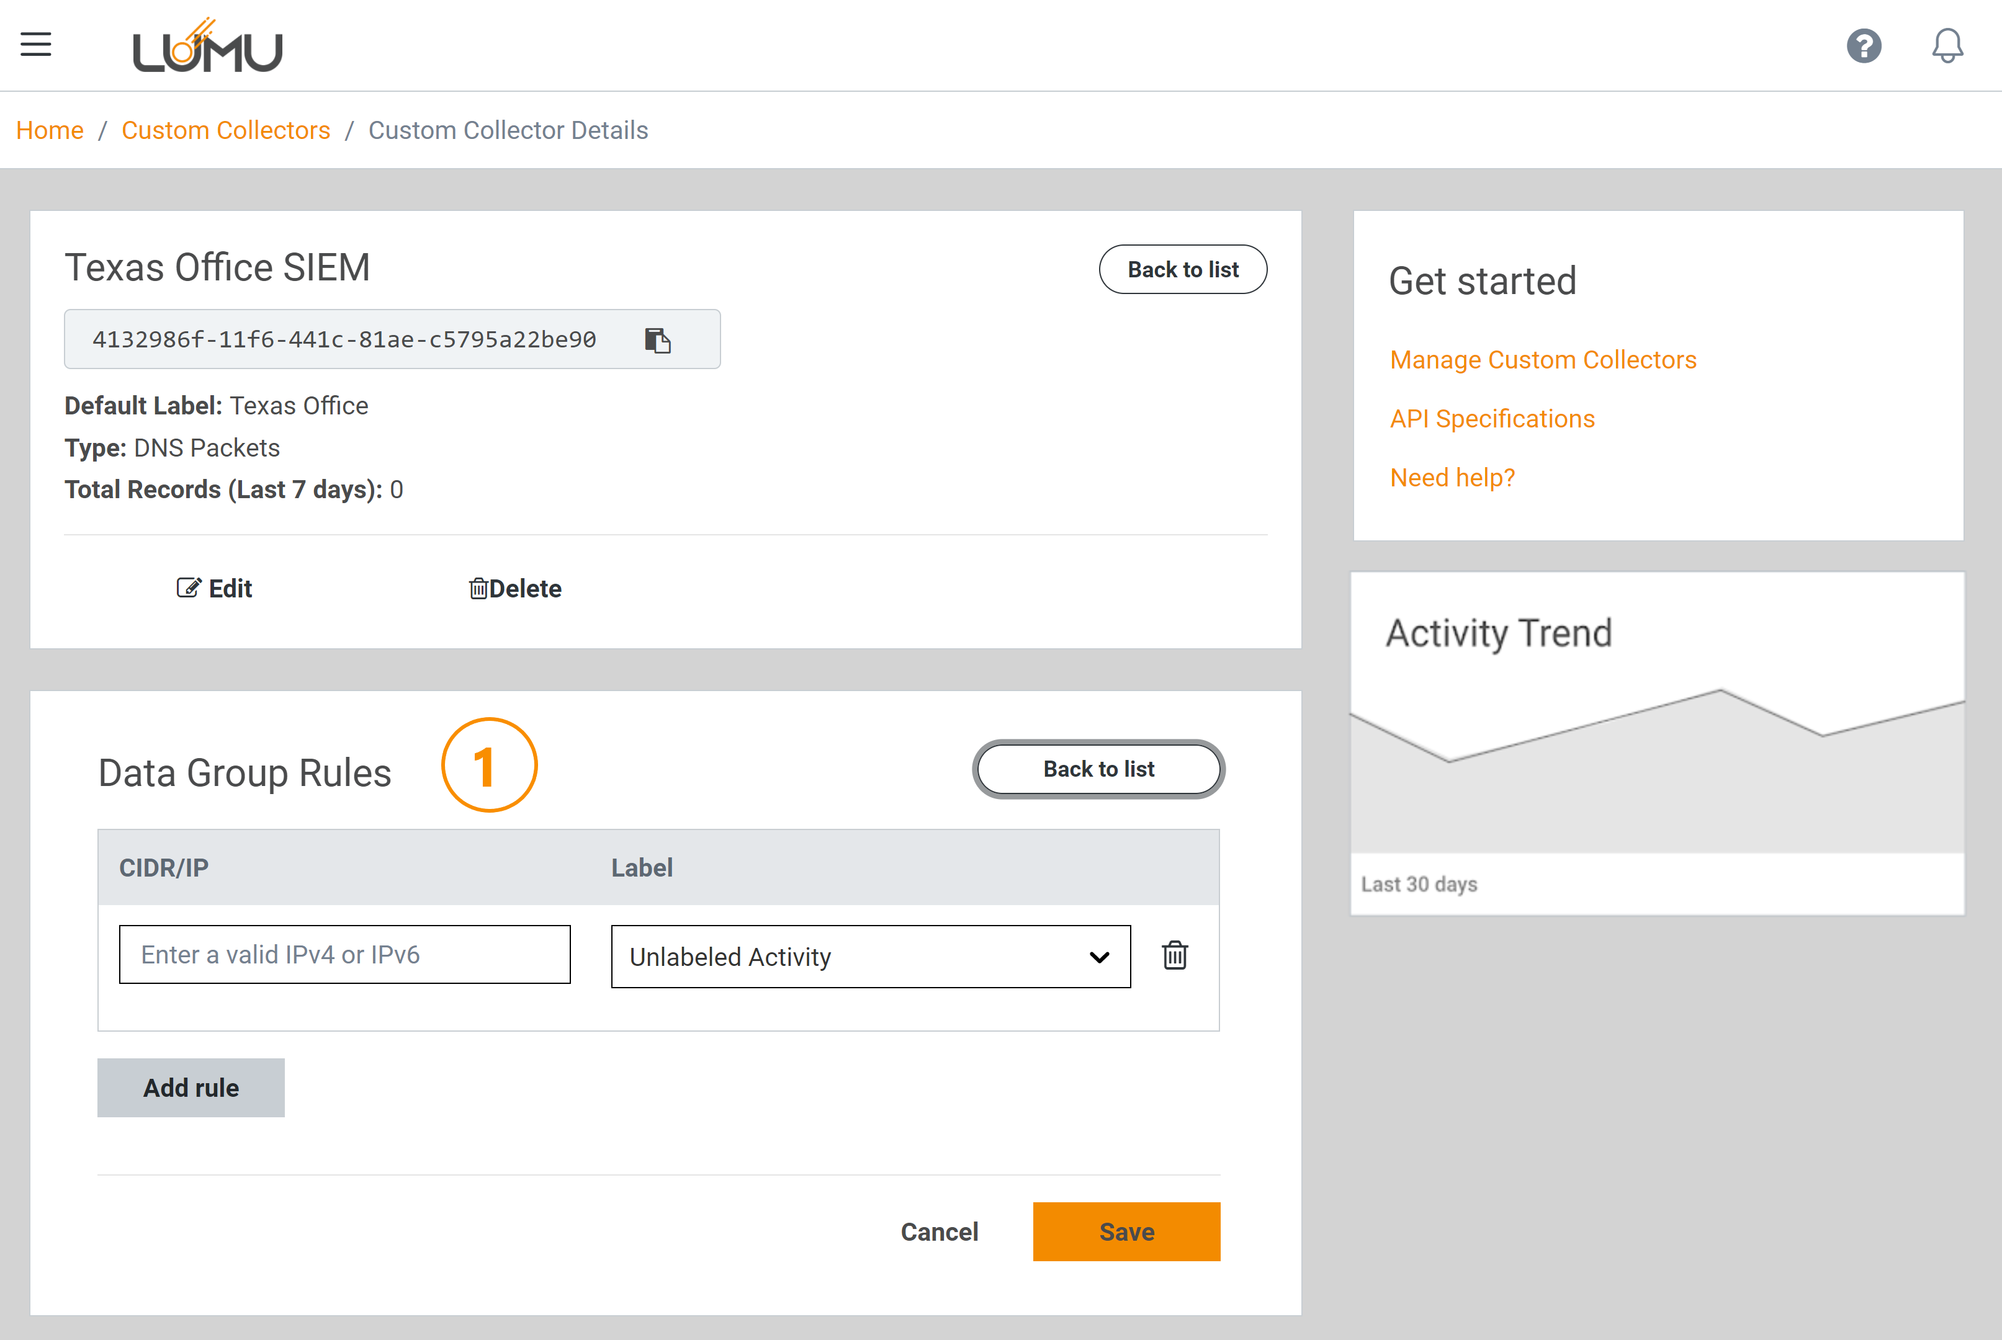Open the notifications bell
2002x1340 pixels.
pyautogui.click(x=1947, y=45)
